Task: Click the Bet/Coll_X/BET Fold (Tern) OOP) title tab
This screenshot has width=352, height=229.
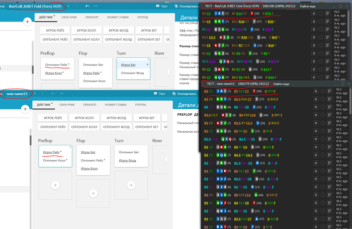Action: pos(35,6)
